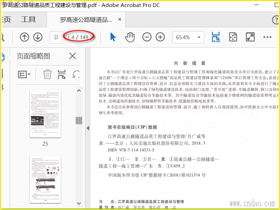Click the page number input field

(56, 37)
